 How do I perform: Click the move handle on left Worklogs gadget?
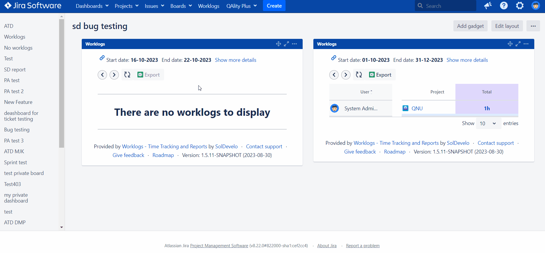tap(278, 44)
